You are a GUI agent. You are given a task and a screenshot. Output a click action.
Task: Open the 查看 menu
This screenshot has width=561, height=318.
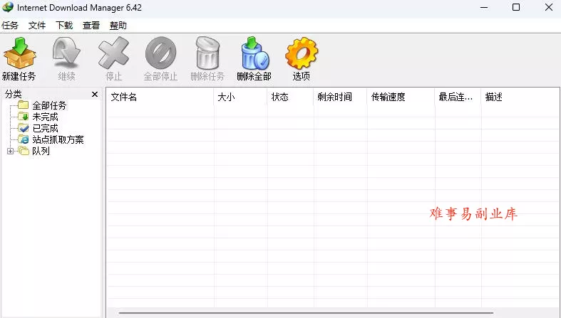[91, 26]
